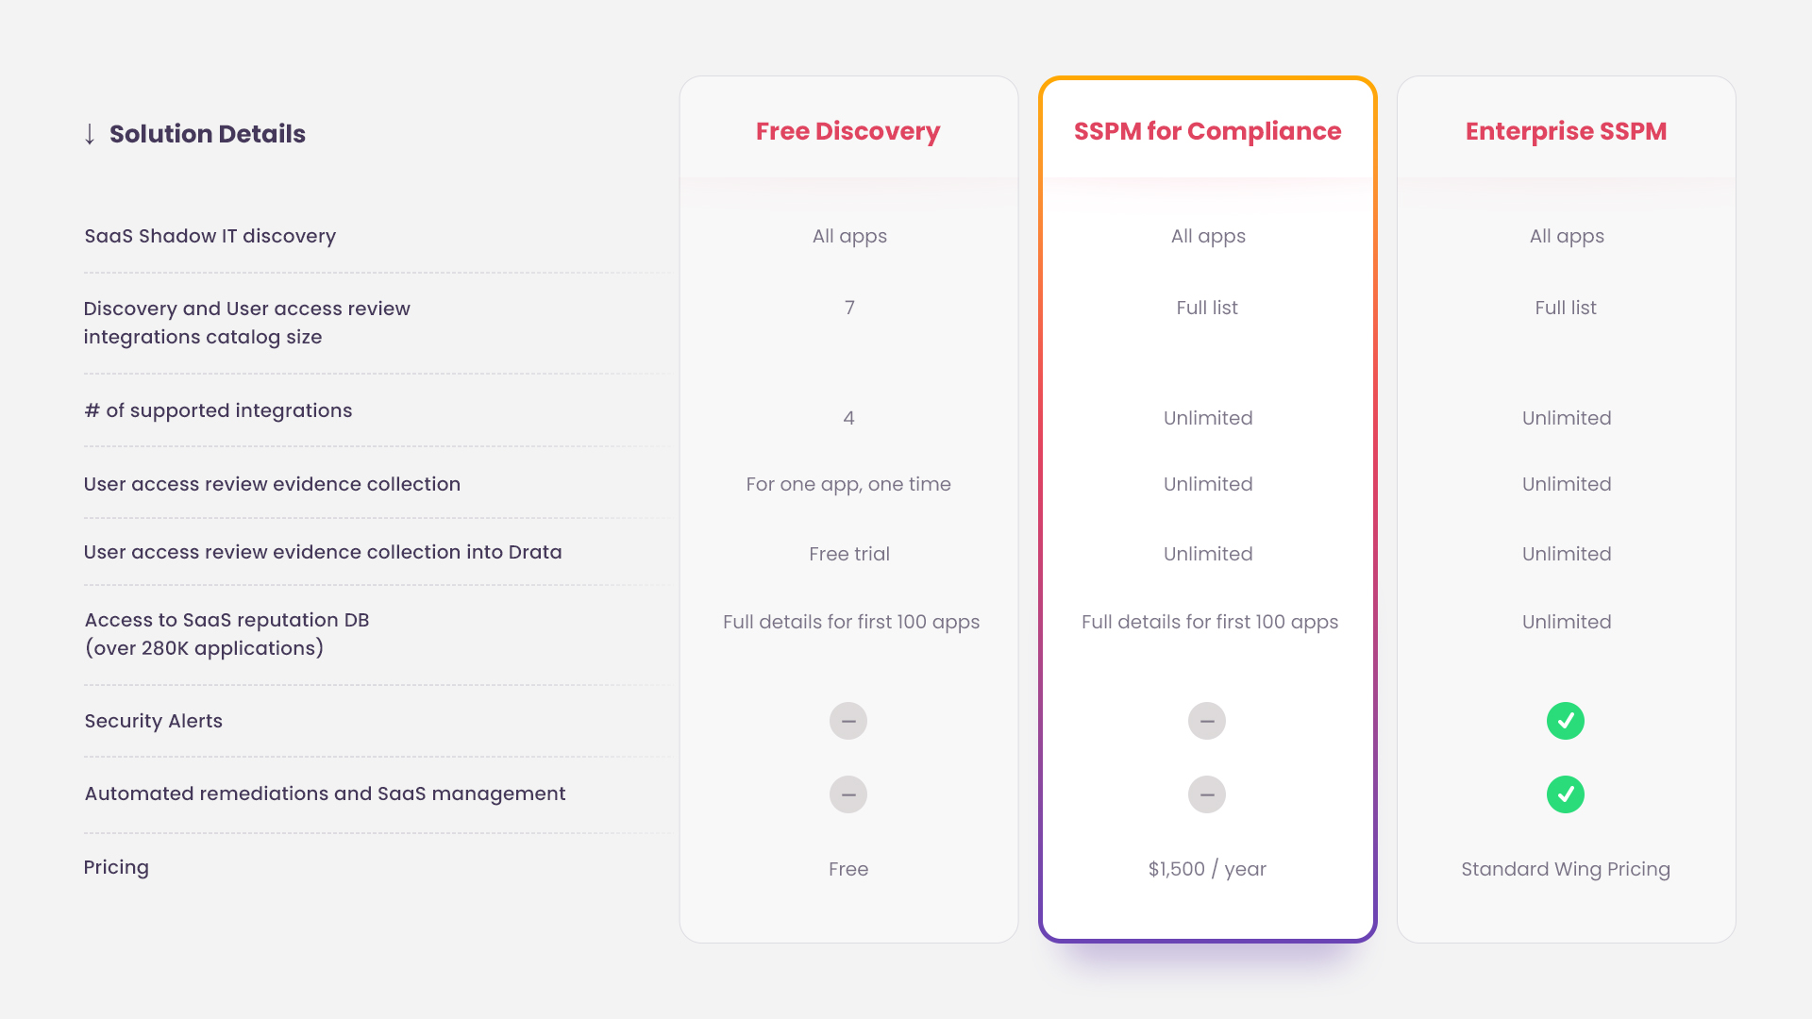This screenshot has width=1812, height=1019.
Task: Click the down arrow beside Solution Details
Action: coord(90,134)
